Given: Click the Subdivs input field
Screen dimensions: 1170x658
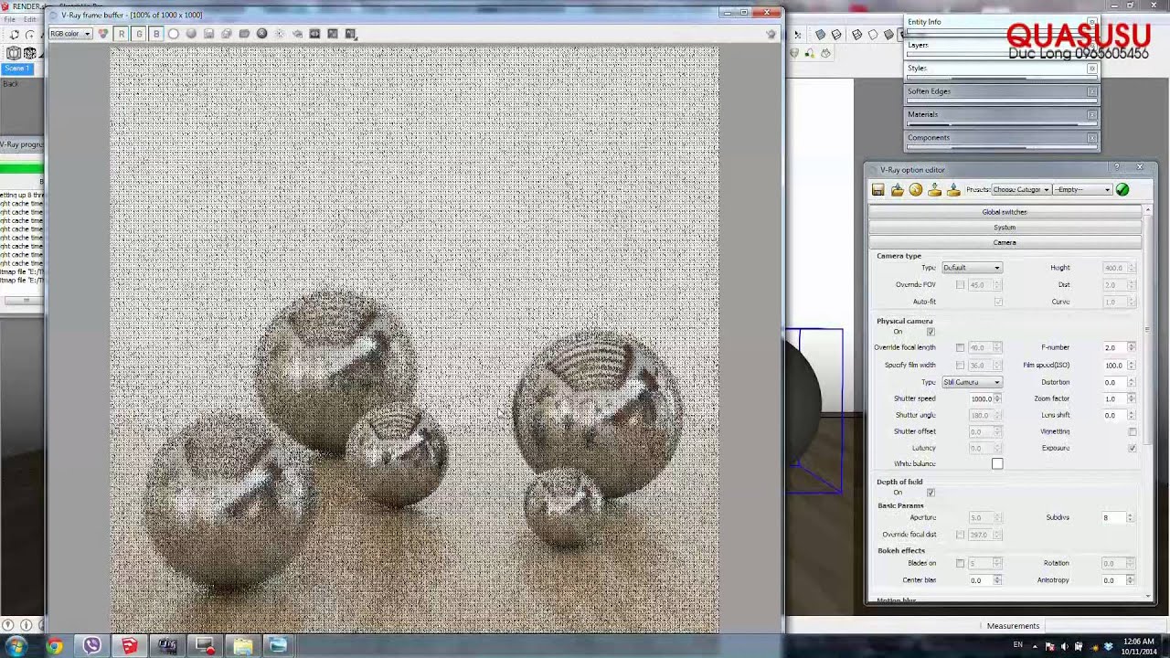Looking at the screenshot, I should pyautogui.click(x=1114, y=517).
